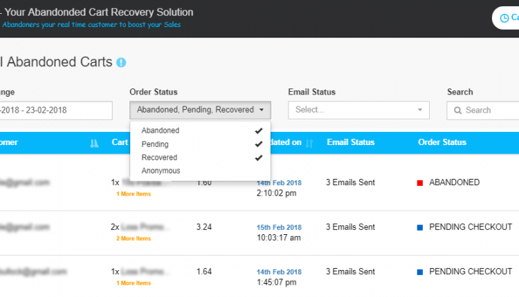
Task: Click the ABANDONED order status text
Action: click(x=454, y=182)
